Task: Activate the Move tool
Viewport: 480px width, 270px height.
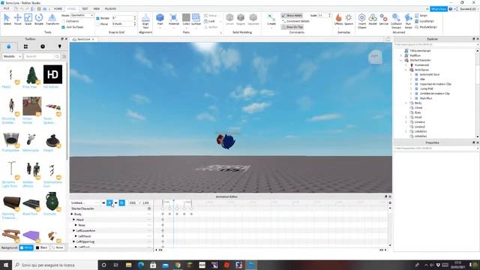Action: pos(18,19)
